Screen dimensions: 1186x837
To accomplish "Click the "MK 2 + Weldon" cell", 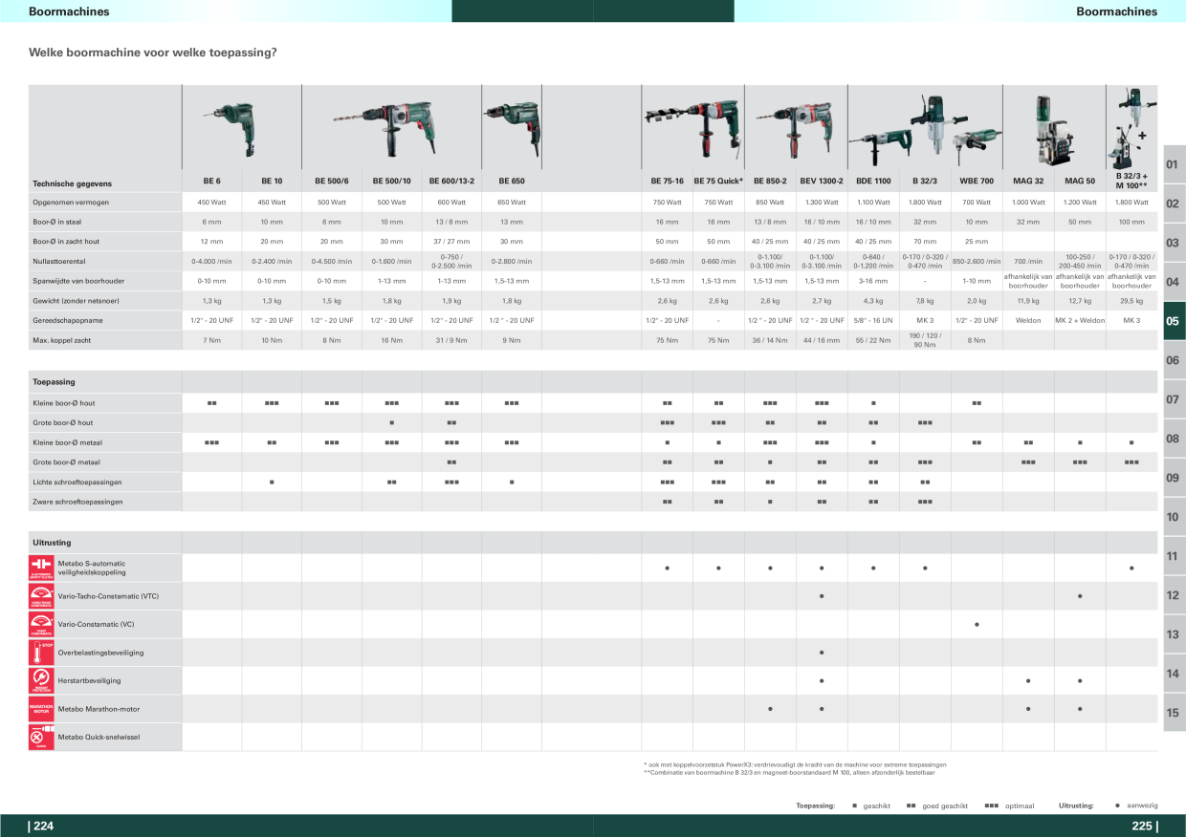I will click(x=1080, y=320).
